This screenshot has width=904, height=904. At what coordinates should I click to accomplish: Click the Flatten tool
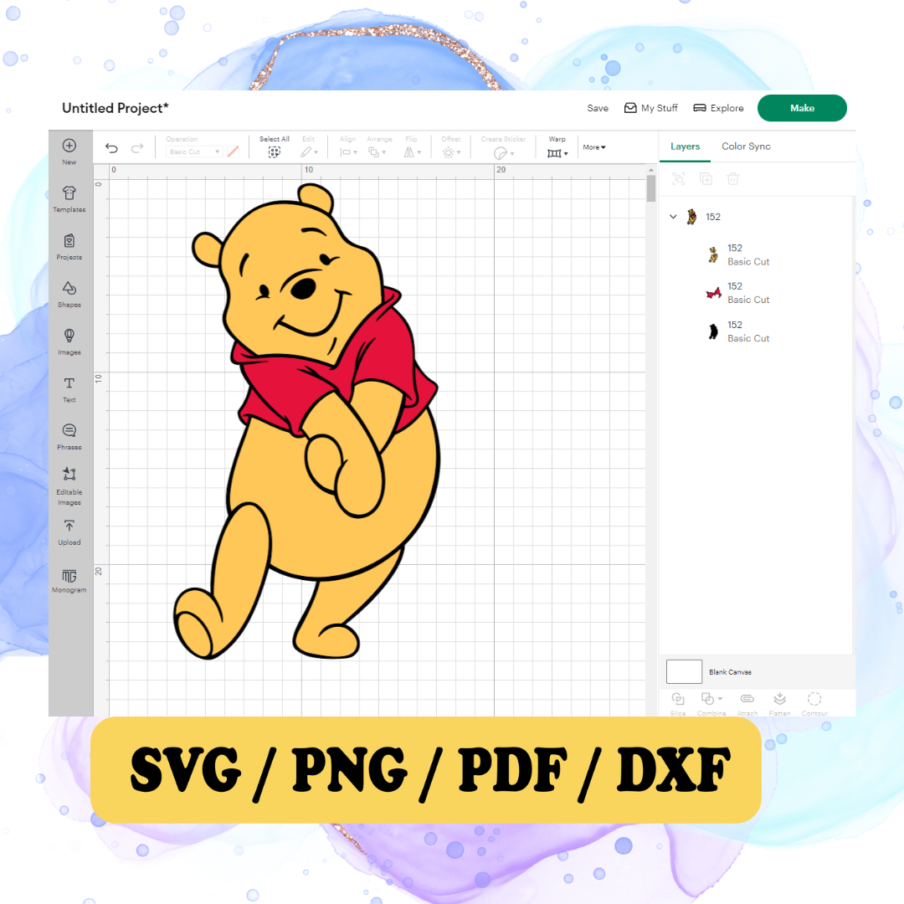[x=779, y=703]
